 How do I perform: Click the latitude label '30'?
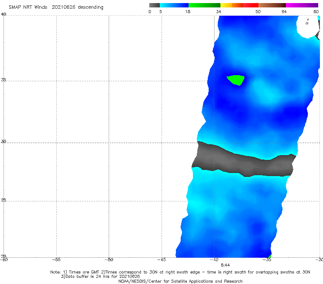[x=3, y=142]
